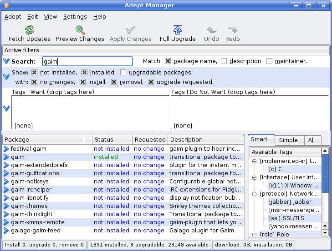
Task: Switch to the Simple tab
Action: pyautogui.click(x=288, y=140)
